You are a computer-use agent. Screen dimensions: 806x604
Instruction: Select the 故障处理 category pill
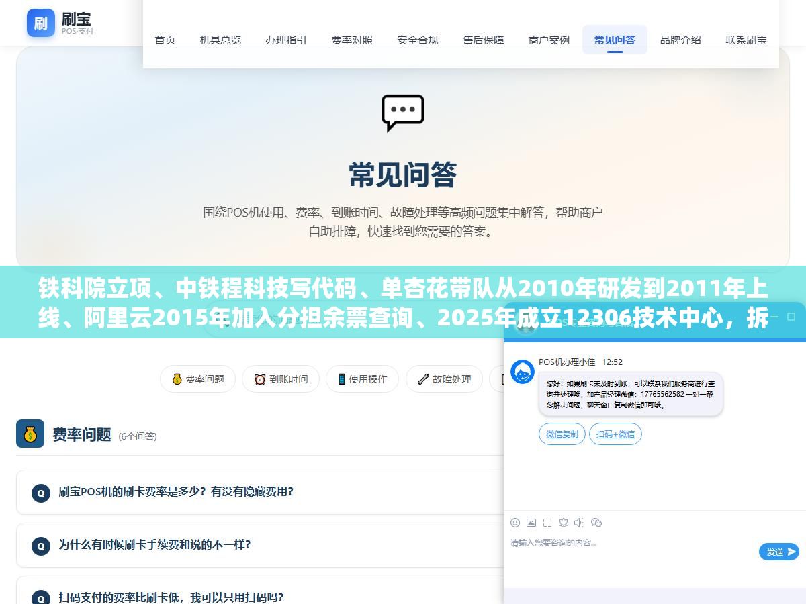click(x=444, y=379)
